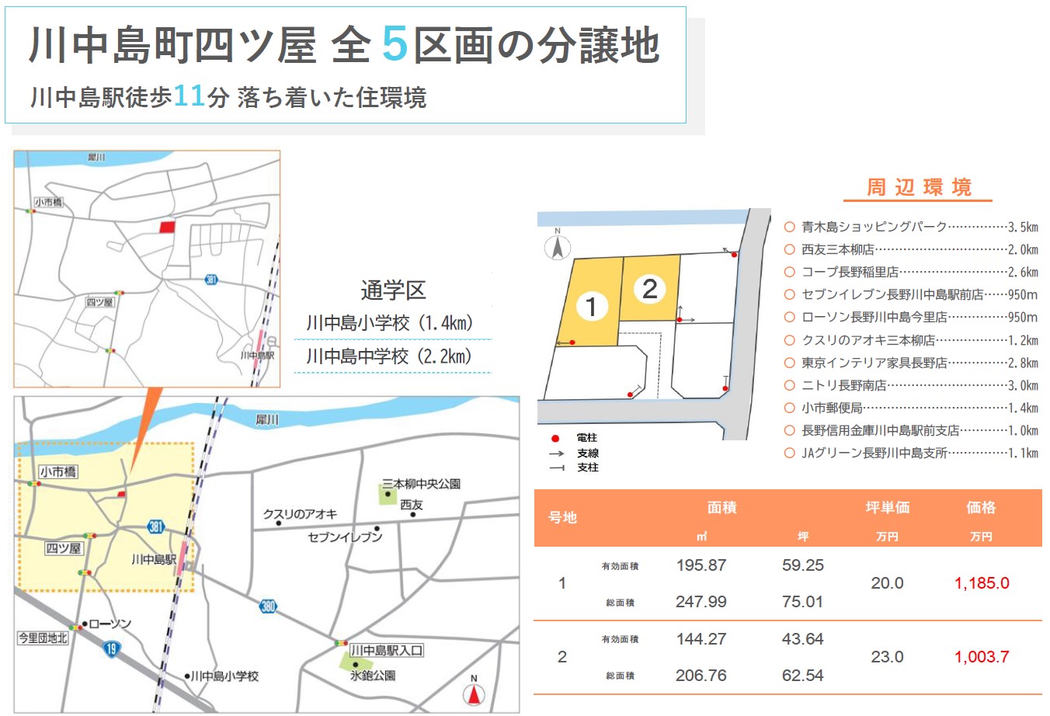Image resolution: width=1050 pixels, height=716 pixels.
Task: Click total area value 247.99
Action: pos(701,602)
